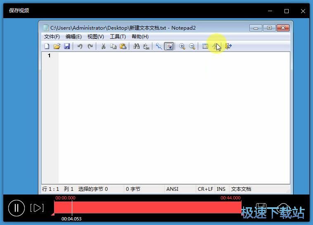Paste clipboard using toolbar paste icon
313x225 pixels.
tap(123, 46)
